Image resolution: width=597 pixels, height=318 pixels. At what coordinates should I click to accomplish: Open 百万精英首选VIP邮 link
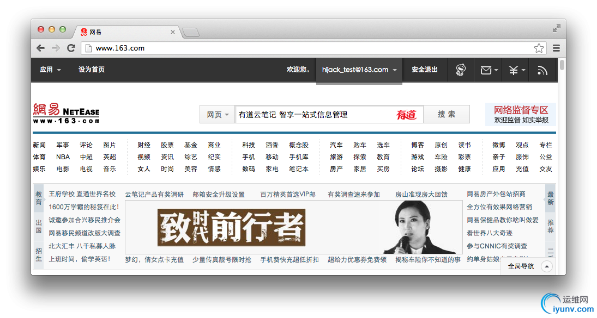[x=288, y=194]
